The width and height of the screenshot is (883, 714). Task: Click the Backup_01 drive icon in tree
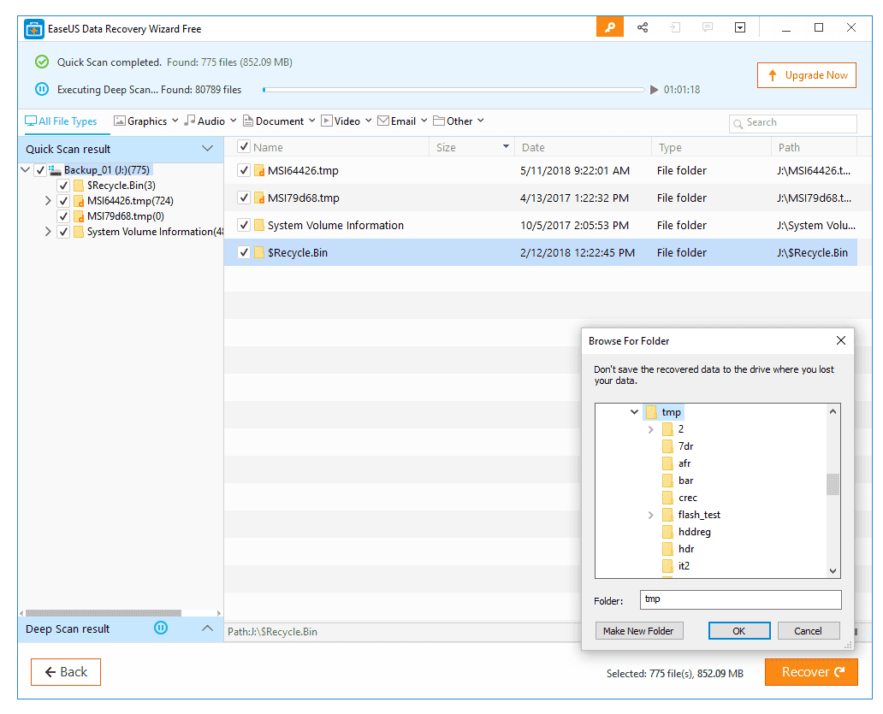55,170
